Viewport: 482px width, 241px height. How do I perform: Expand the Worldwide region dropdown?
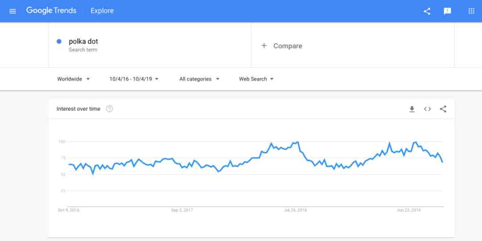(74, 79)
